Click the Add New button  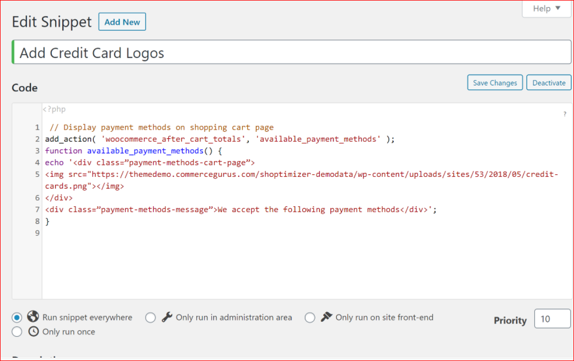coord(122,22)
